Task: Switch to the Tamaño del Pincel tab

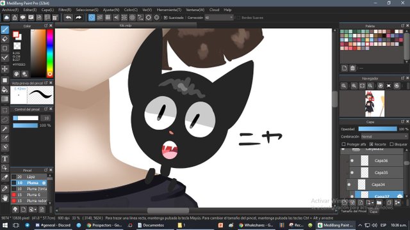Action: pyautogui.click(x=354, y=211)
